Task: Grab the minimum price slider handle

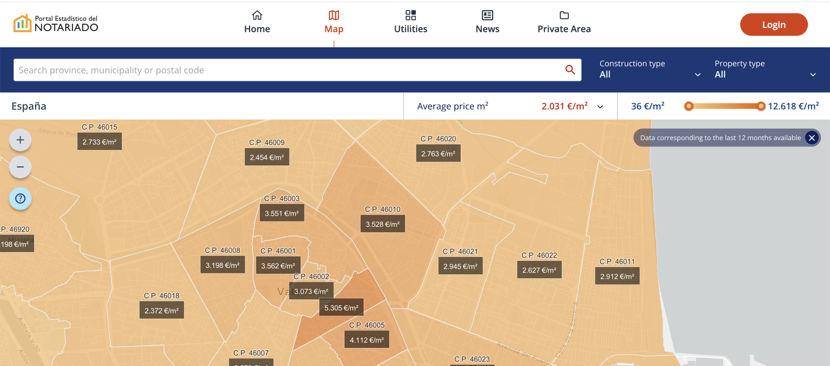Action: (x=689, y=106)
